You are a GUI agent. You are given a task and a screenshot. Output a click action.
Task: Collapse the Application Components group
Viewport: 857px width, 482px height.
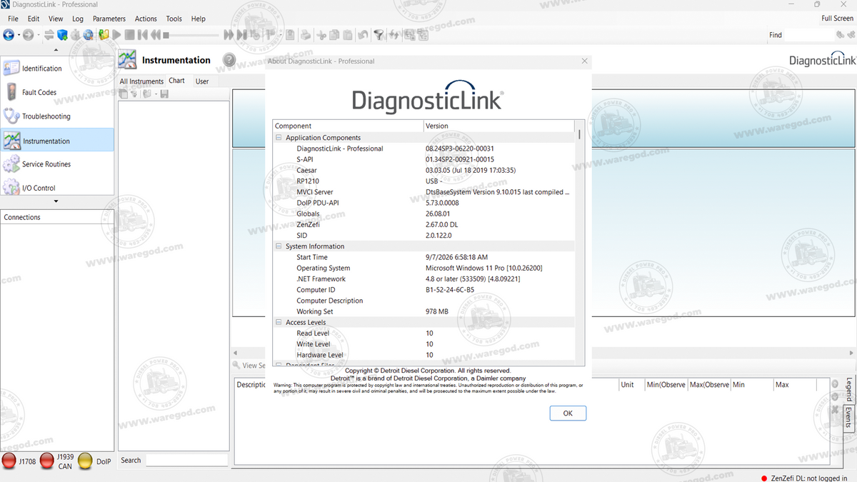pyautogui.click(x=279, y=138)
